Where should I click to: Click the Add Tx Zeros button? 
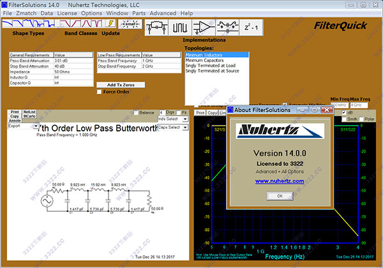[121, 85]
